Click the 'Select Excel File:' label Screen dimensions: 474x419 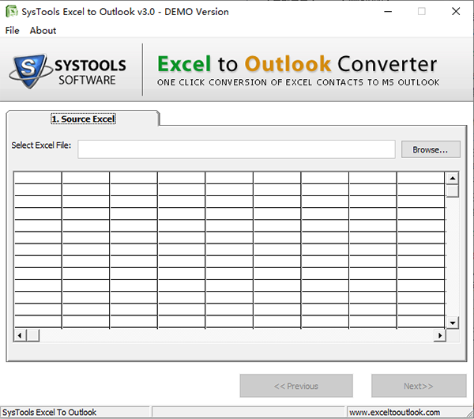click(x=41, y=145)
